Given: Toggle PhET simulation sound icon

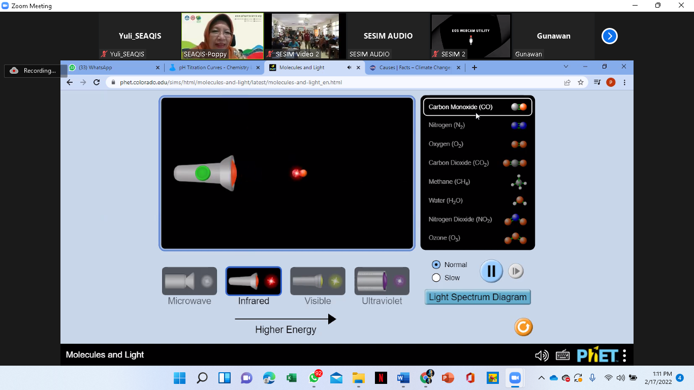Looking at the screenshot, I should click(x=542, y=355).
